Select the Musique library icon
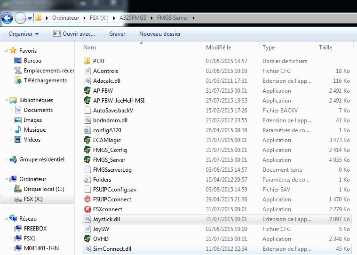357x255 pixels. coord(18,130)
